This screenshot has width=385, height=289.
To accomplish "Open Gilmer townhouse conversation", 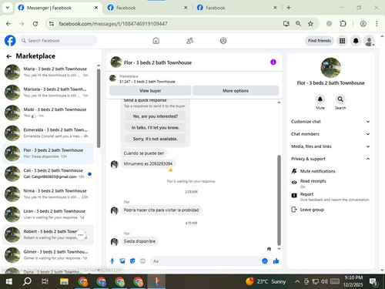I will [x=48, y=255].
